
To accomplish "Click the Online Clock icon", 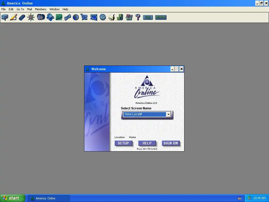I will pos(103,17).
